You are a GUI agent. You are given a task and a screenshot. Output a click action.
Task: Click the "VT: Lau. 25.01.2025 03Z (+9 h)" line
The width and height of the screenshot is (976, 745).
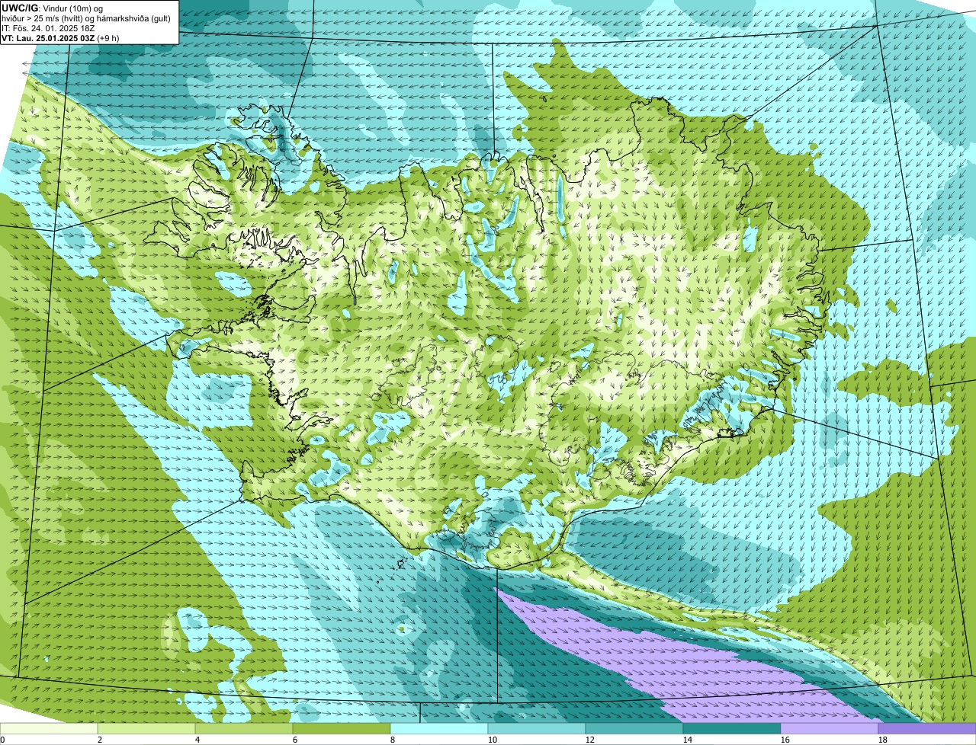(60, 37)
